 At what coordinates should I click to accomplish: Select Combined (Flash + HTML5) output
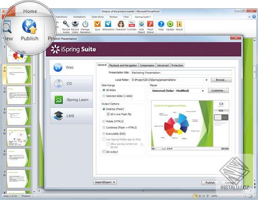(104, 127)
